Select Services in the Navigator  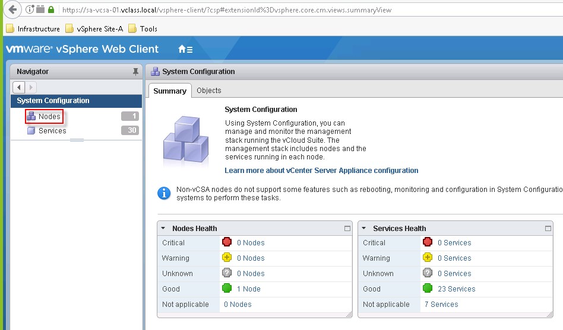click(x=52, y=131)
